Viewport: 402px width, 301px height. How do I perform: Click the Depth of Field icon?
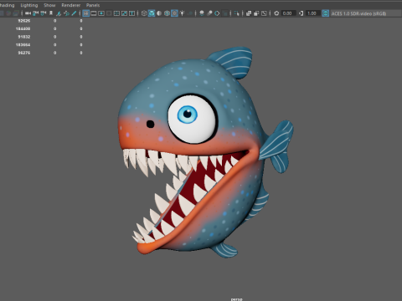click(224, 13)
